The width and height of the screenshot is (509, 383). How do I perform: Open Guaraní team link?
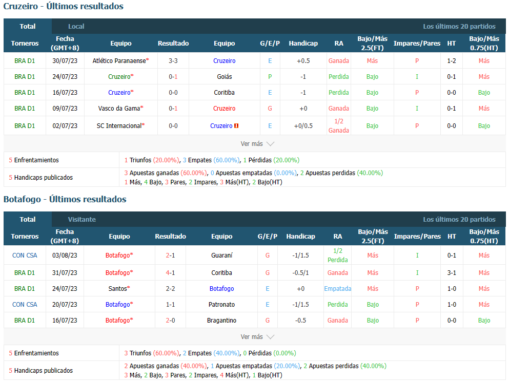click(x=222, y=255)
